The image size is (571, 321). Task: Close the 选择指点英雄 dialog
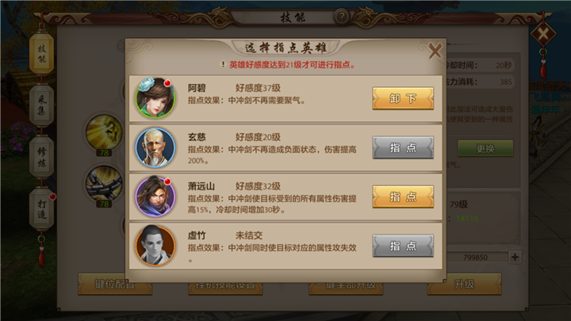click(435, 51)
